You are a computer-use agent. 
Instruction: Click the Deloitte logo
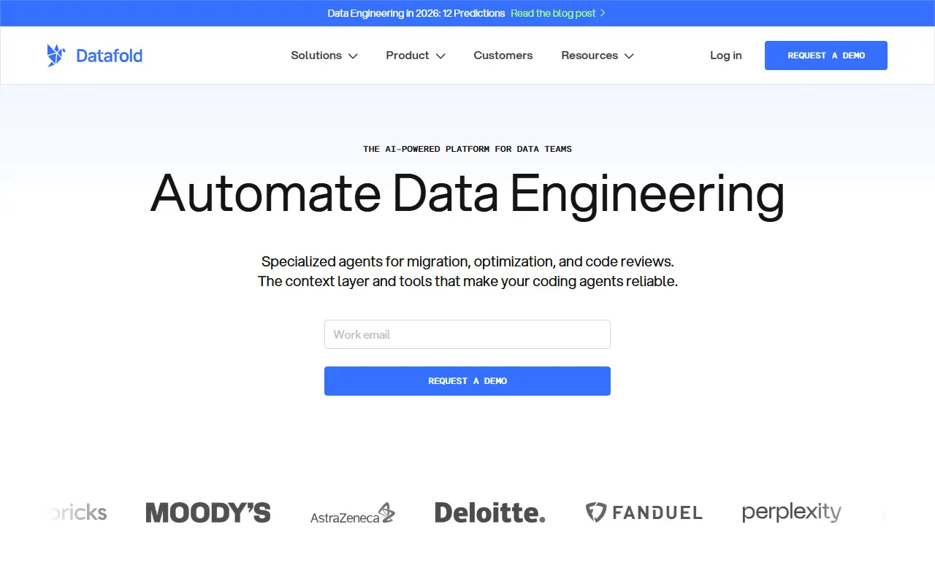pyautogui.click(x=490, y=512)
